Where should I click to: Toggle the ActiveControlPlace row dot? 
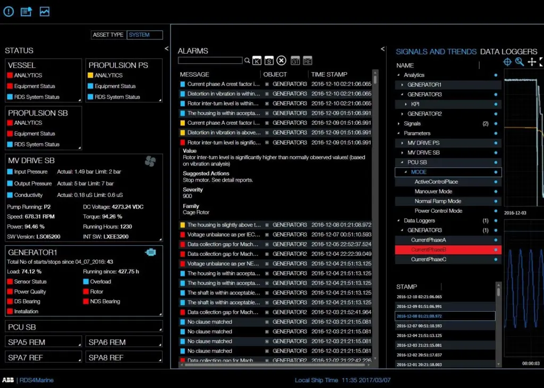point(496,182)
